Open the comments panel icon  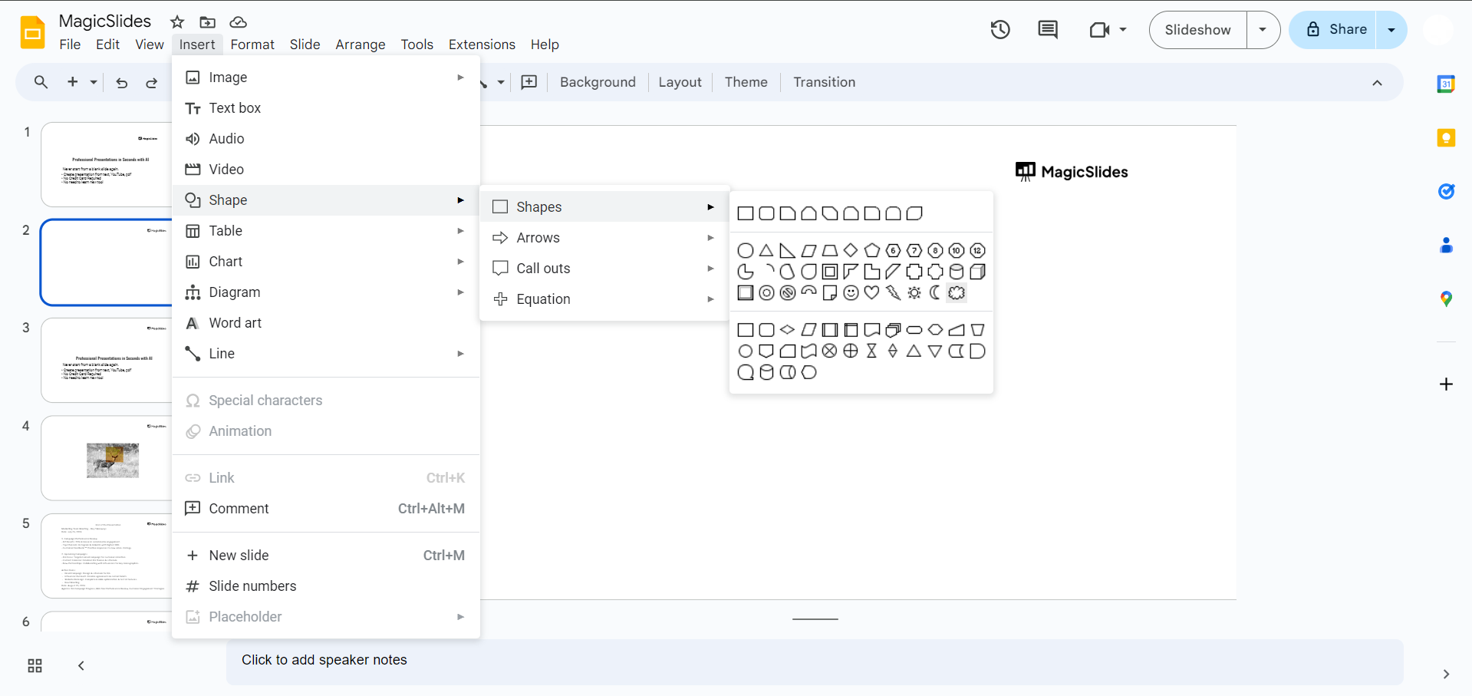click(x=1048, y=30)
